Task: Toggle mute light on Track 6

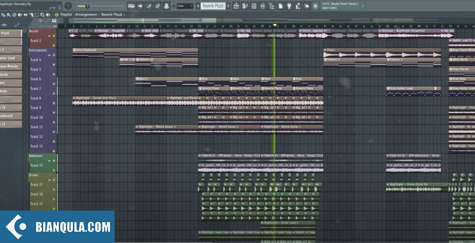Action: 54,84
